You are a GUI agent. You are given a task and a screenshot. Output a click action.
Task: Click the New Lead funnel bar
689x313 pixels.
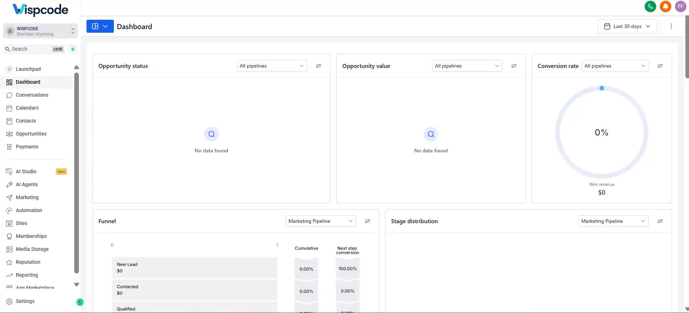pos(195,268)
